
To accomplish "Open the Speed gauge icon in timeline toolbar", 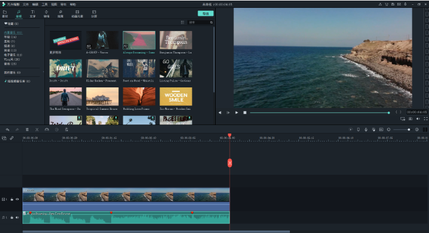I will pos(47,130).
